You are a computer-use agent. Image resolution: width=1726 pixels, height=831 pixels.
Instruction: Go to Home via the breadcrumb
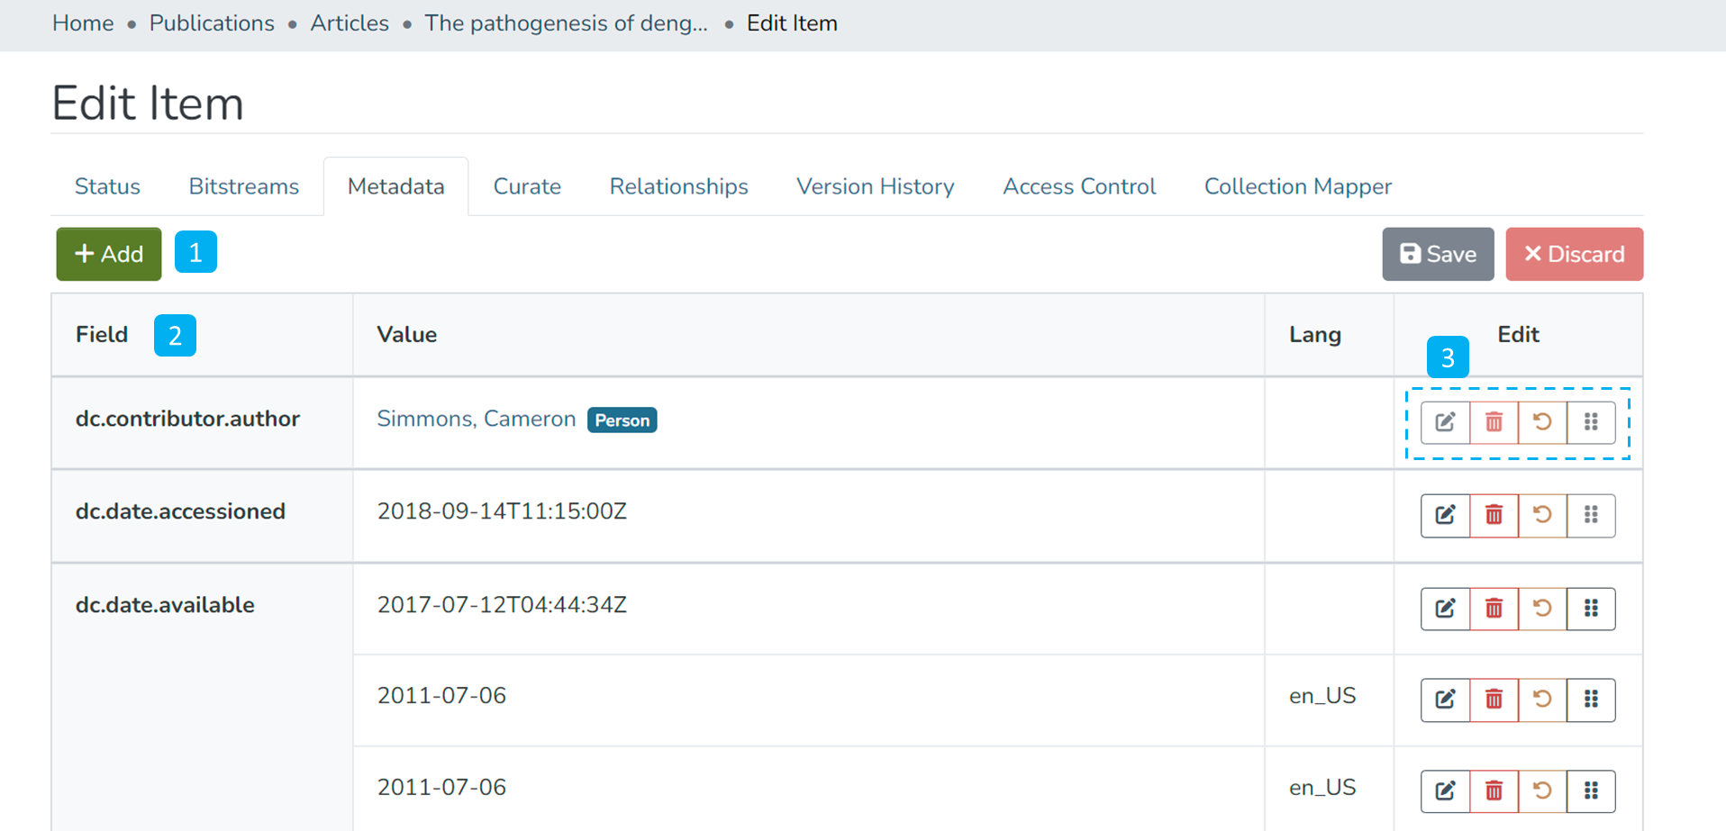pyautogui.click(x=83, y=23)
